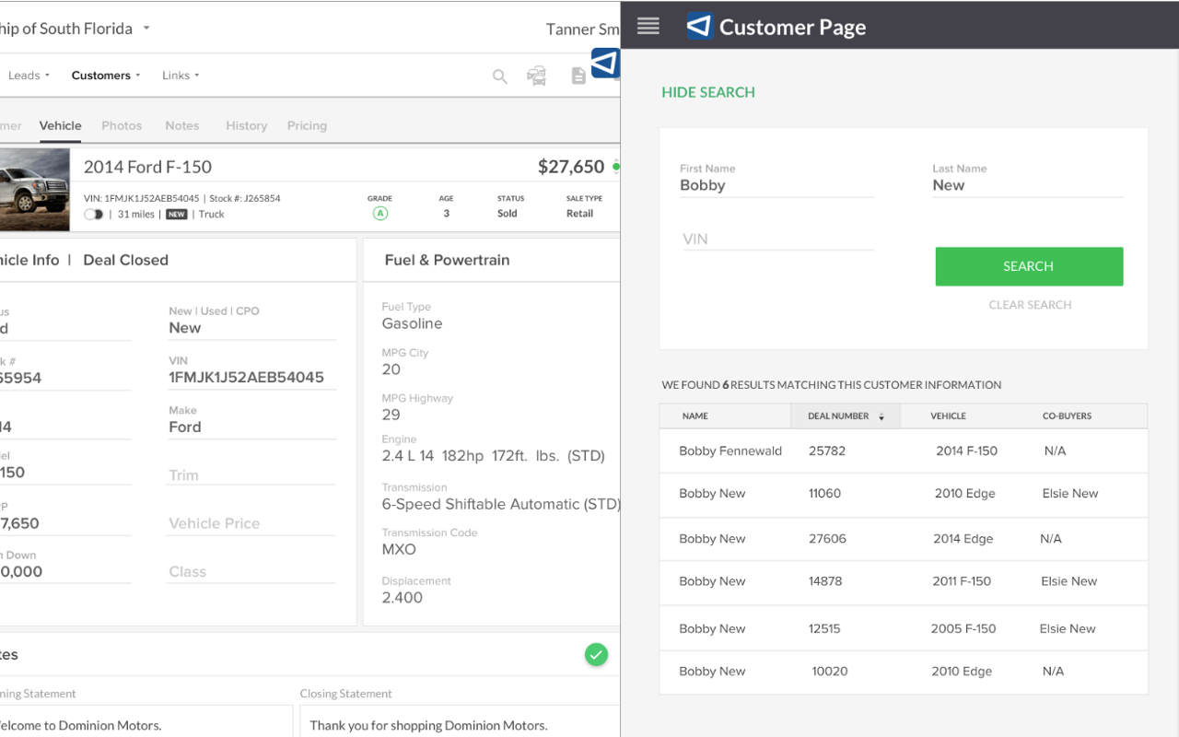Screen dimensions: 1179x737
Task: Click the HIDE SEARCH link
Action: pos(708,92)
